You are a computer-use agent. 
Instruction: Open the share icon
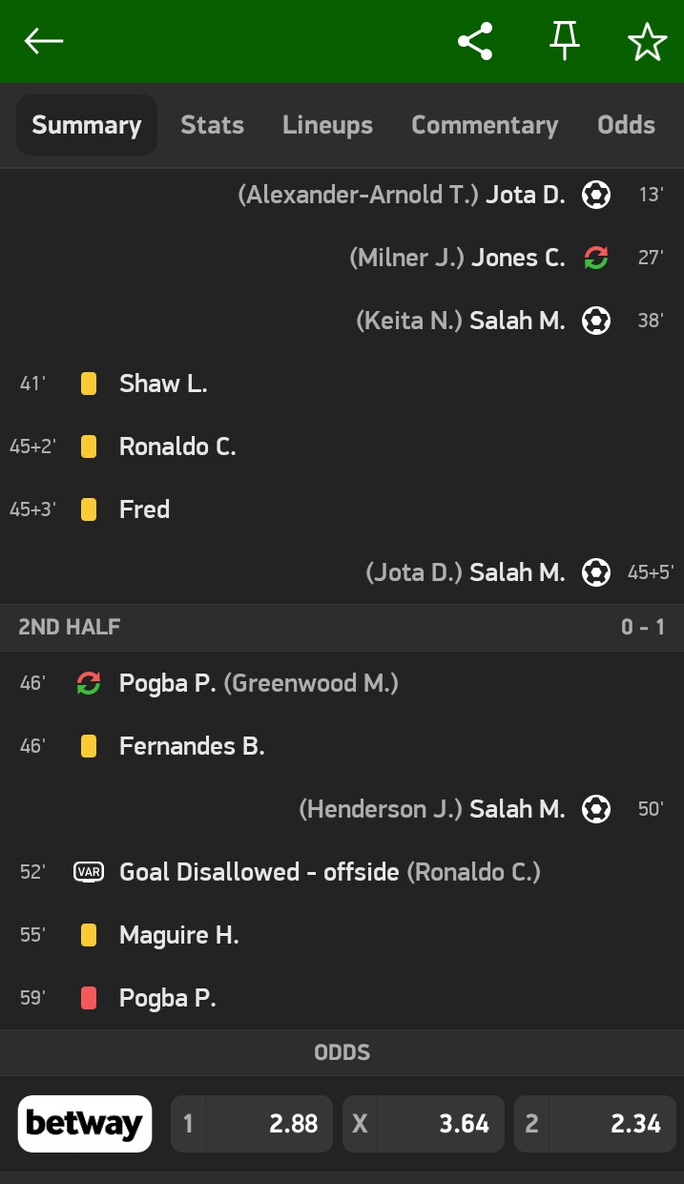[x=475, y=41]
